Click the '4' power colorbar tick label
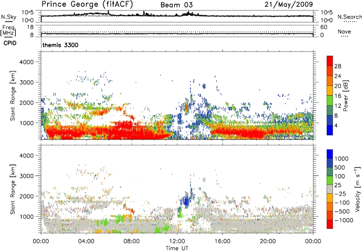The image size is (362, 251). (336, 125)
